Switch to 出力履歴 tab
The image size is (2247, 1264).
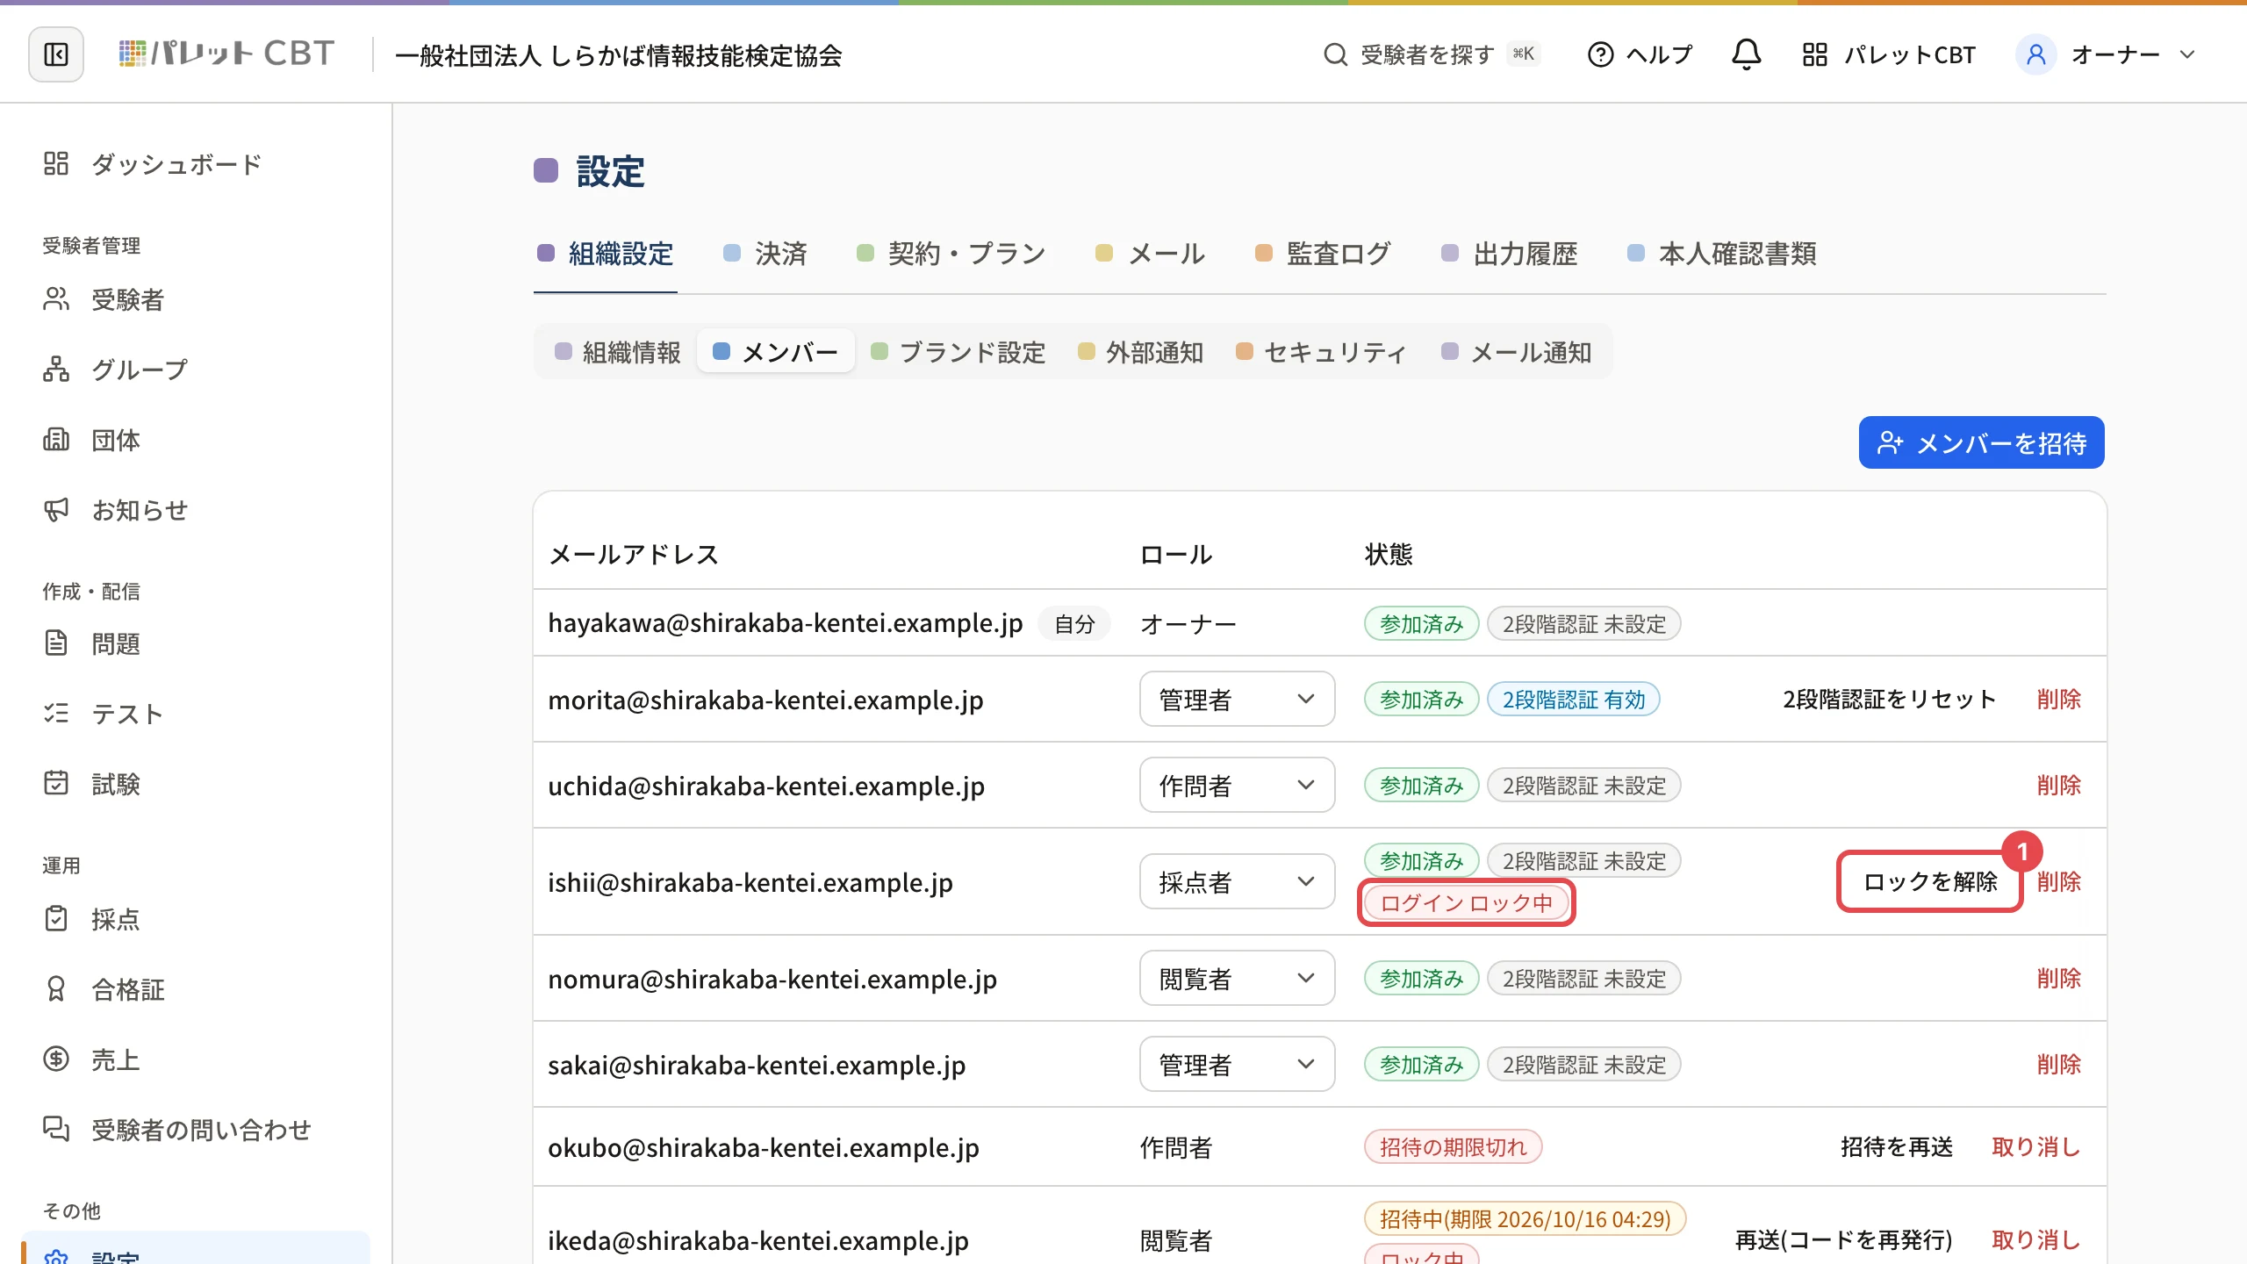1510,254
